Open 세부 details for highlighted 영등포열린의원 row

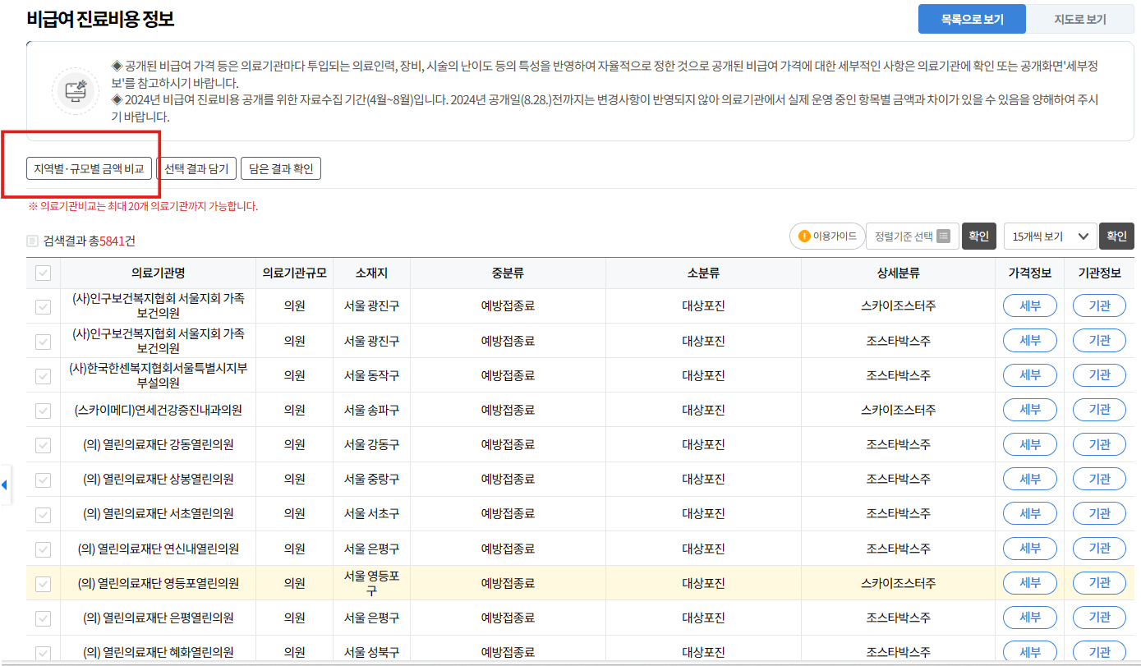pos(1029,582)
